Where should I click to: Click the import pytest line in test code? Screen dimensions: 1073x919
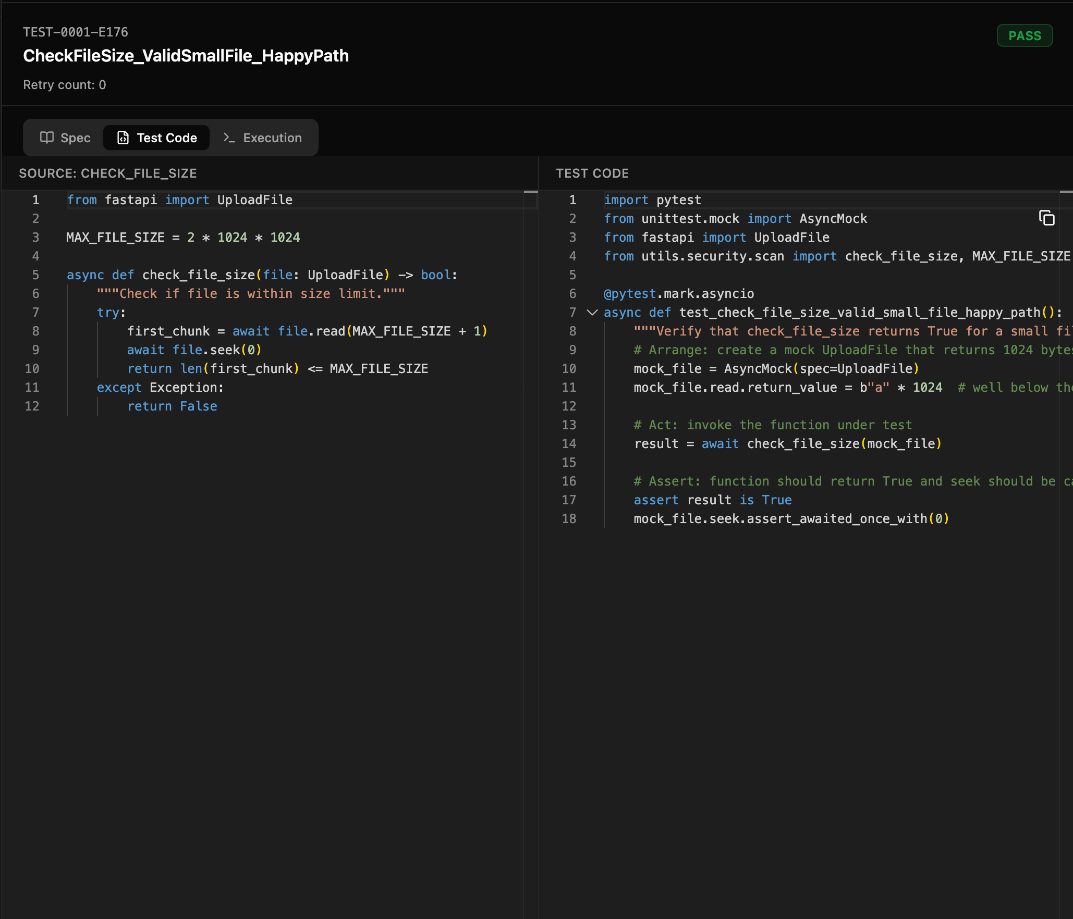[652, 200]
